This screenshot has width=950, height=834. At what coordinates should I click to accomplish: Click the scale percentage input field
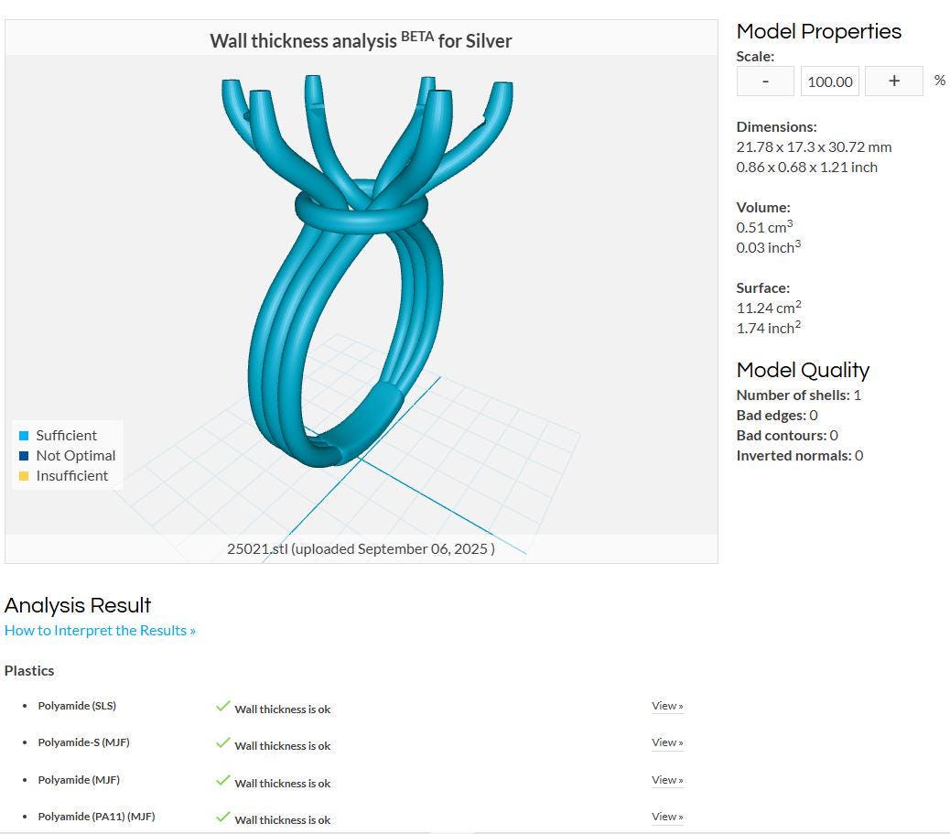click(829, 81)
